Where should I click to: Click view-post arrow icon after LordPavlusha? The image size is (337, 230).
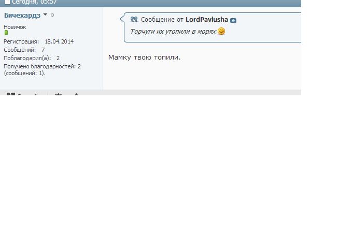(233, 20)
